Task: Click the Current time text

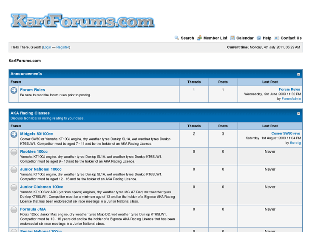Action: [263, 47]
